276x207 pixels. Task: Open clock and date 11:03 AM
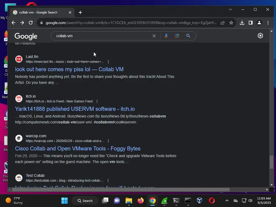point(264,201)
